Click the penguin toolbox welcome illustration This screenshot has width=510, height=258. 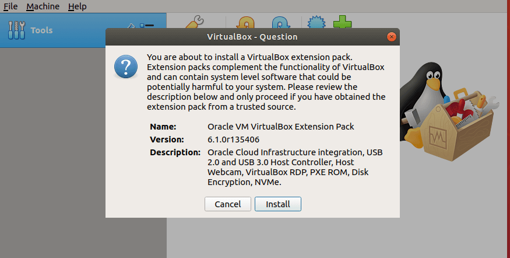point(449,111)
